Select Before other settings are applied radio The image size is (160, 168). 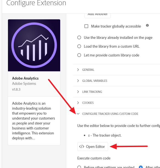point(79,167)
